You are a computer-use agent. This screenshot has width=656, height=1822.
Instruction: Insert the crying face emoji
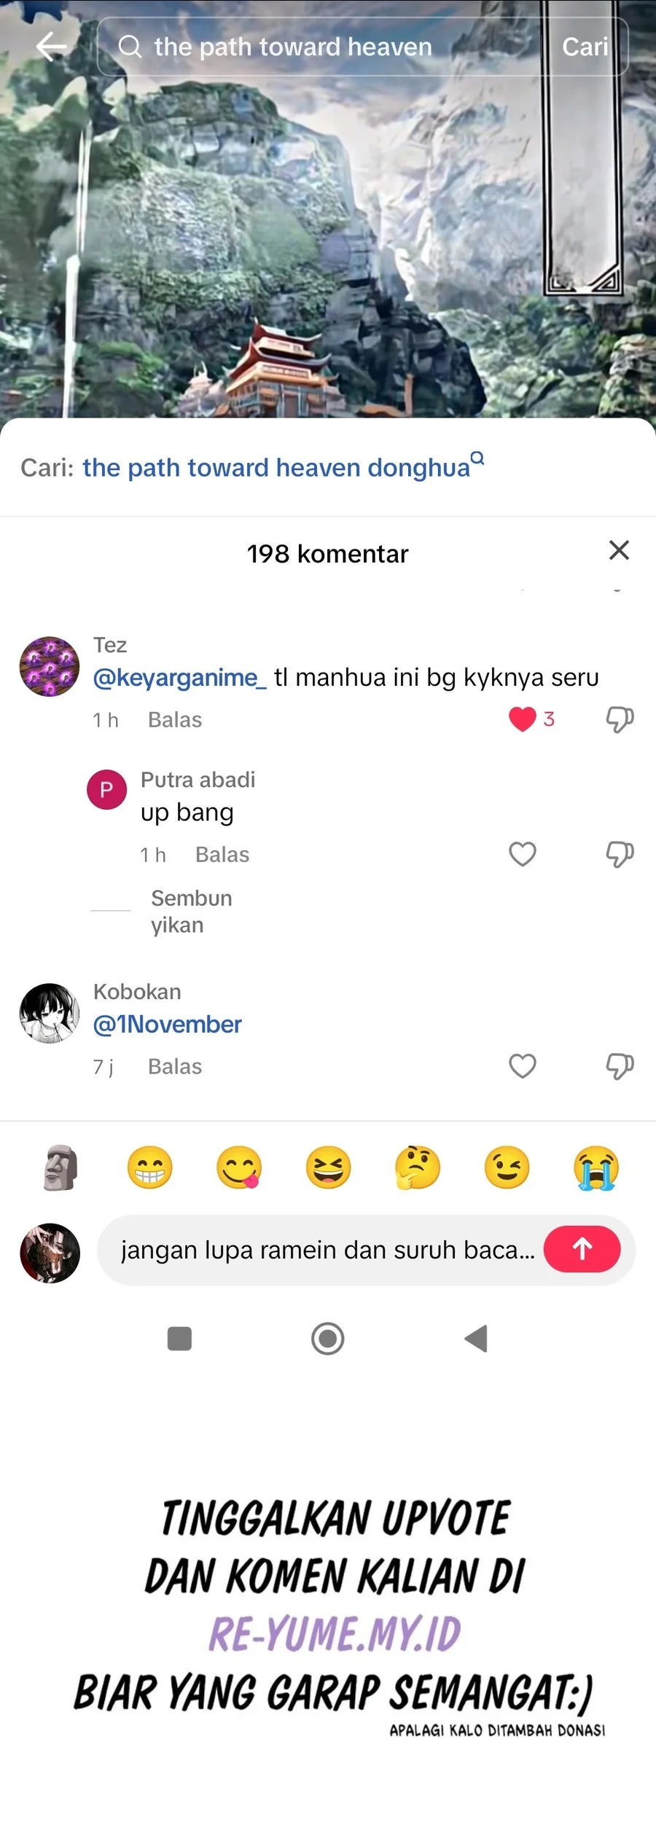pos(596,1168)
